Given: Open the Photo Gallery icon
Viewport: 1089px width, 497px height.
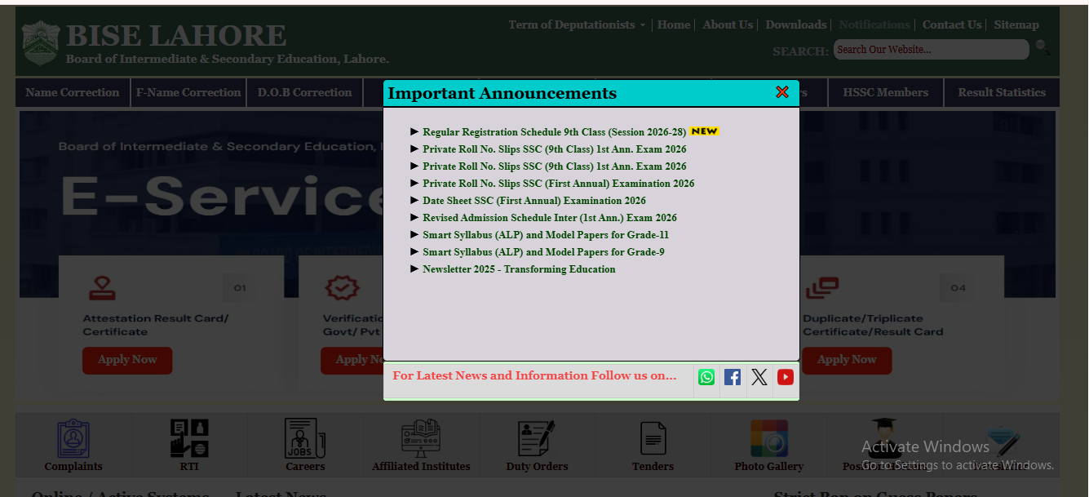Looking at the screenshot, I should point(769,438).
